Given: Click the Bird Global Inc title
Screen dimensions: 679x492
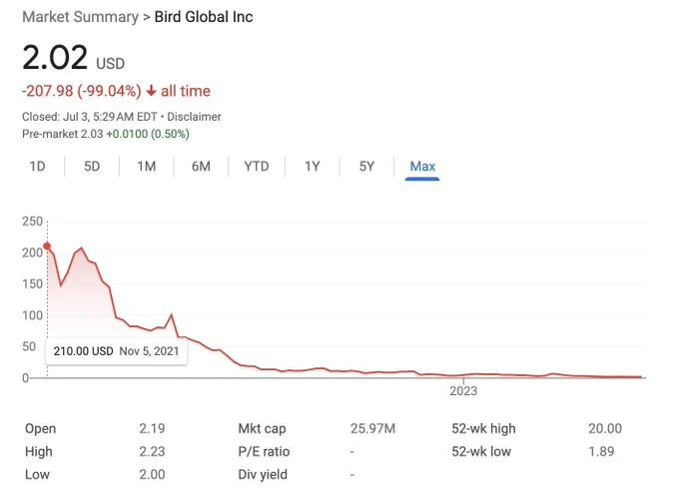Looking at the screenshot, I should (x=204, y=17).
